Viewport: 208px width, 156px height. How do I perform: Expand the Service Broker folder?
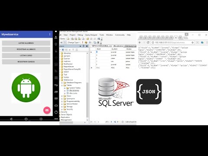click(x=62, y=104)
